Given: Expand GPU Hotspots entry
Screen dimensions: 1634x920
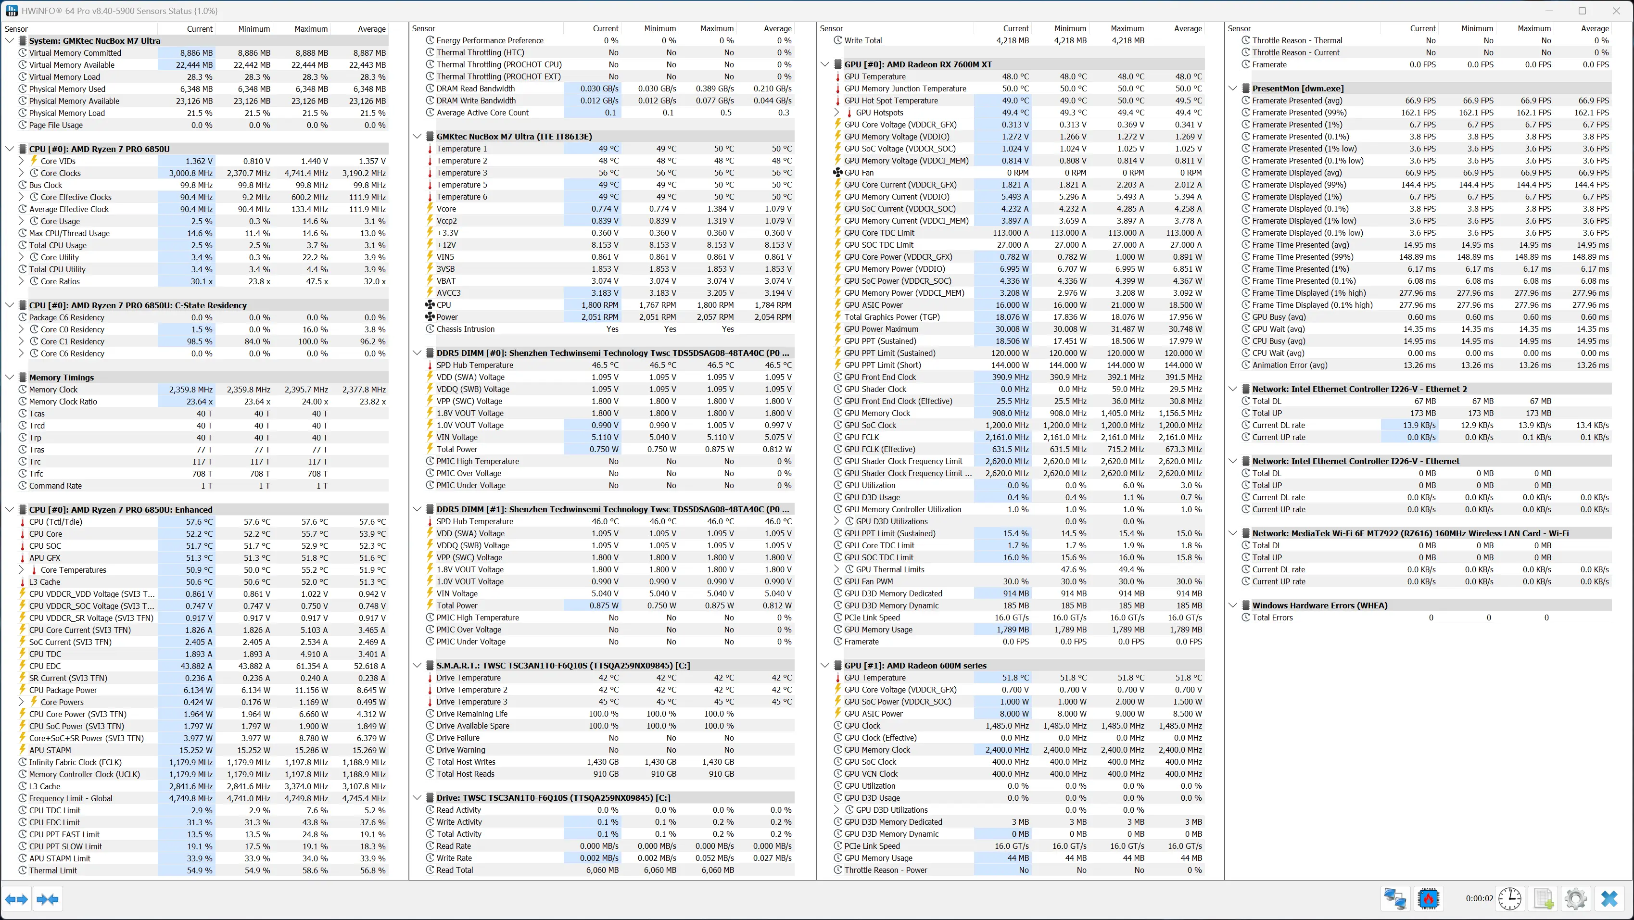Looking at the screenshot, I should [836, 113].
